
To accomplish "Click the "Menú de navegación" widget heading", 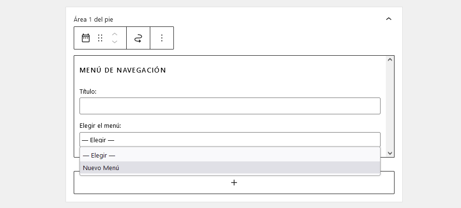I will point(122,70).
